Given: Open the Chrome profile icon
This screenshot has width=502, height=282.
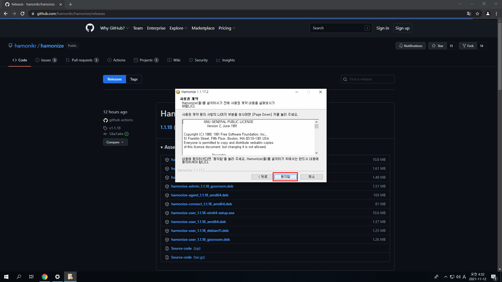Looking at the screenshot, I should pos(488,14).
